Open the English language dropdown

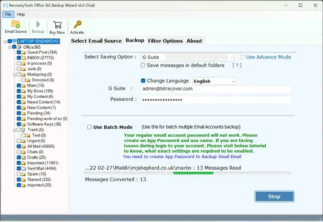coord(214,81)
